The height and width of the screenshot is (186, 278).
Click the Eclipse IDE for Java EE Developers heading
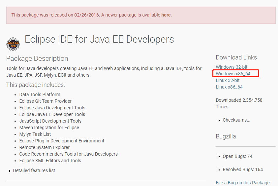[99, 39]
